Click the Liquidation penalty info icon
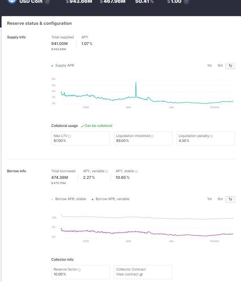 [211, 136]
